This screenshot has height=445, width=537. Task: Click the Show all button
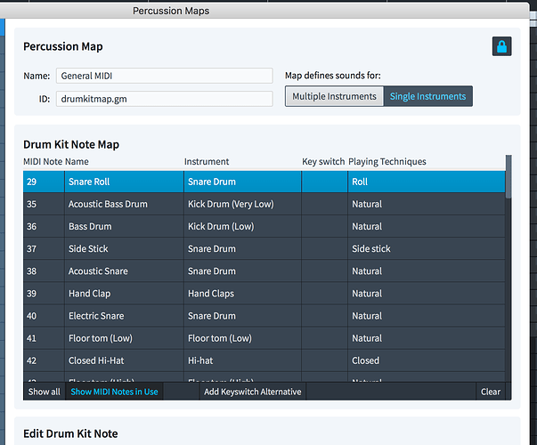(45, 392)
